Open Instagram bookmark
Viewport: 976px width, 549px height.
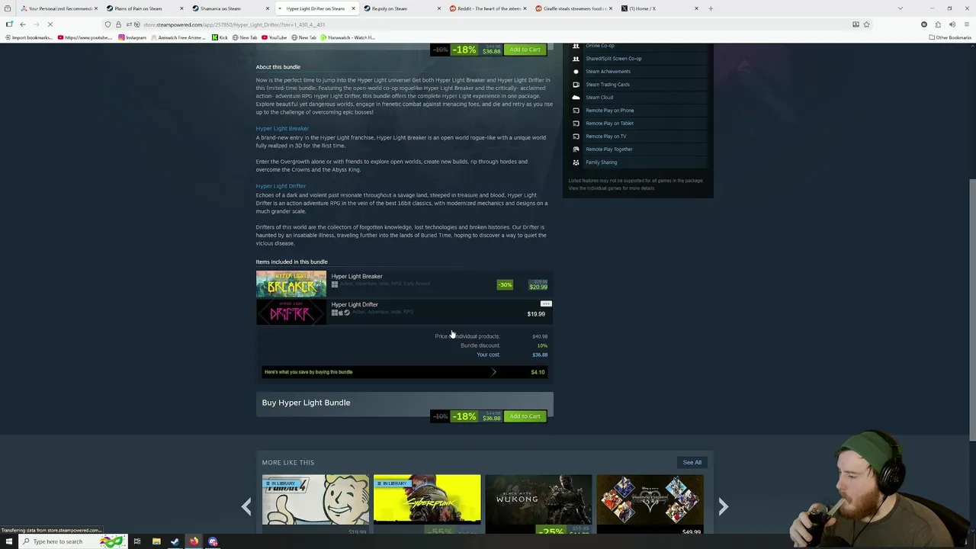point(132,37)
